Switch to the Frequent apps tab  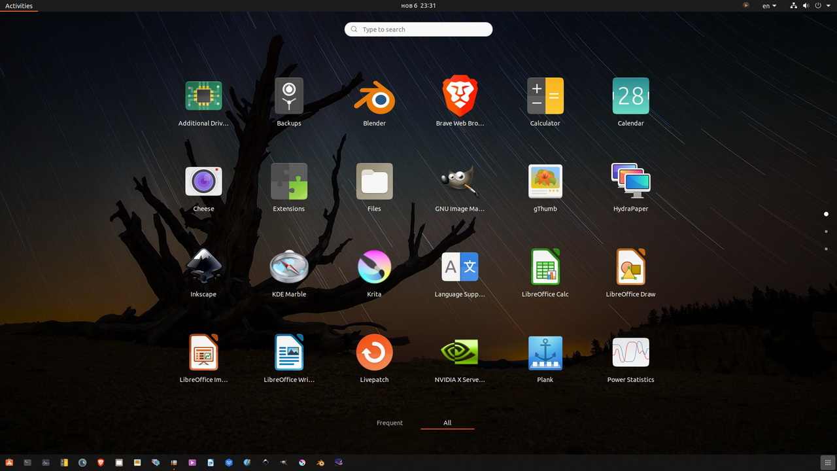[x=390, y=423]
